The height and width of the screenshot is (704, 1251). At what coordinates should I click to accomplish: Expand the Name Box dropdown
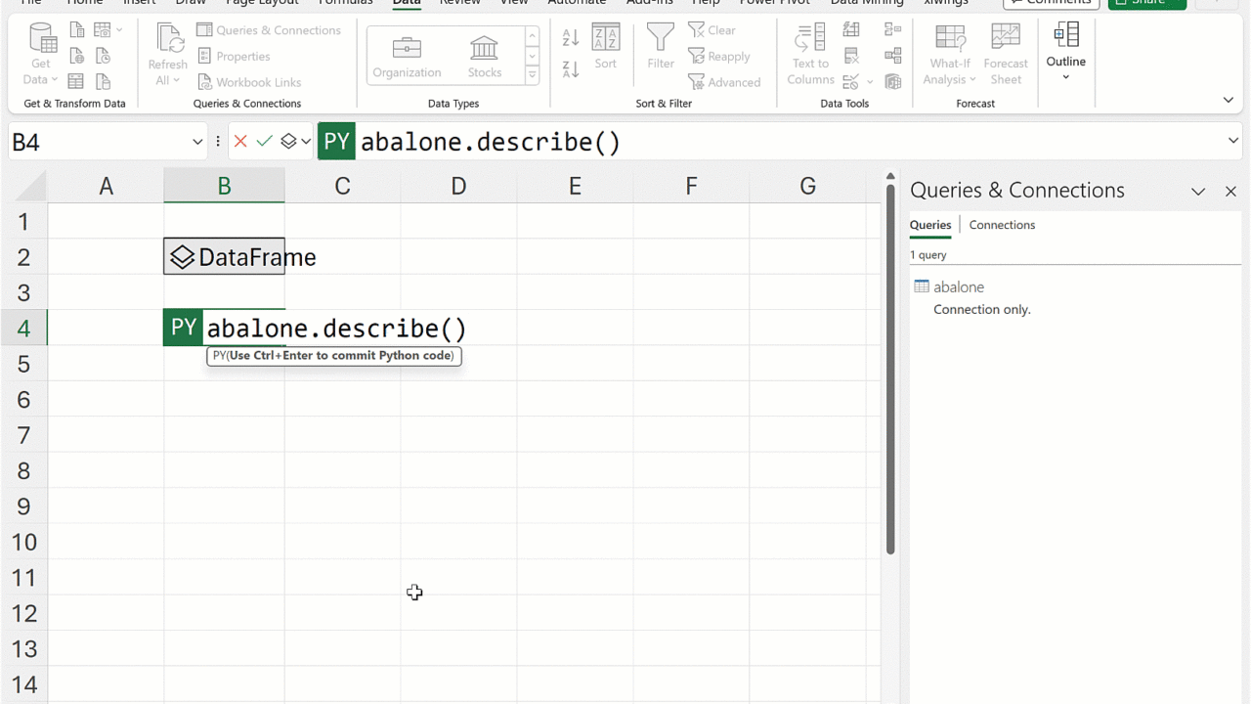(x=197, y=143)
